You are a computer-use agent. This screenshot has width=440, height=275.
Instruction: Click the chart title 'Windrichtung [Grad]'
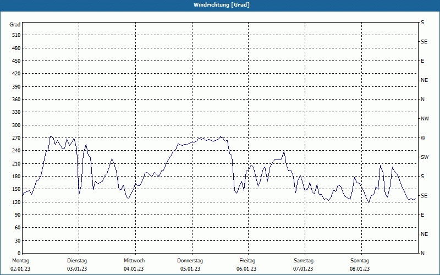[222, 5]
